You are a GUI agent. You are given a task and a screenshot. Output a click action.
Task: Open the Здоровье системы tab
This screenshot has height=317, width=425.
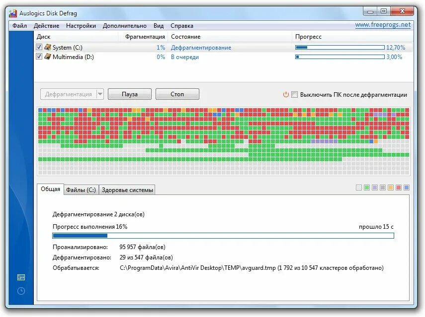[x=127, y=190]
